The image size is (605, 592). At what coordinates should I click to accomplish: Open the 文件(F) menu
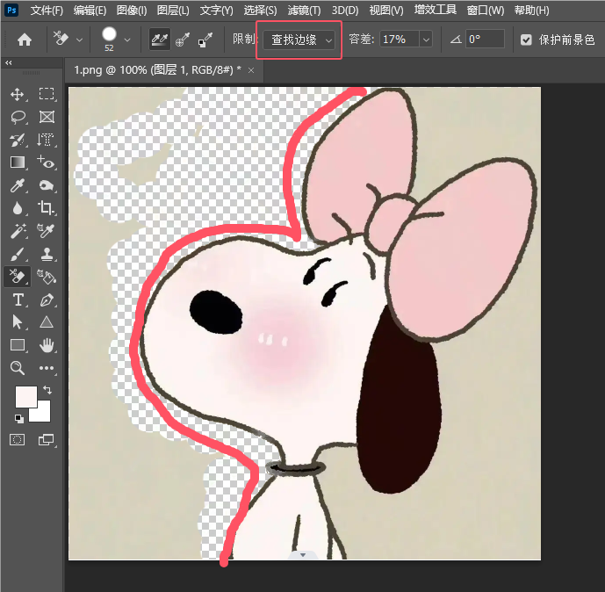pos(47,11)
